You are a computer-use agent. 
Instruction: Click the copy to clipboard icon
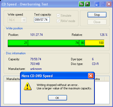[81, 4]
